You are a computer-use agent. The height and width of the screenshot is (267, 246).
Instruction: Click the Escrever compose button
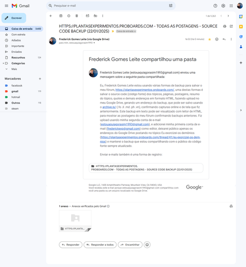tap(14, 18)
